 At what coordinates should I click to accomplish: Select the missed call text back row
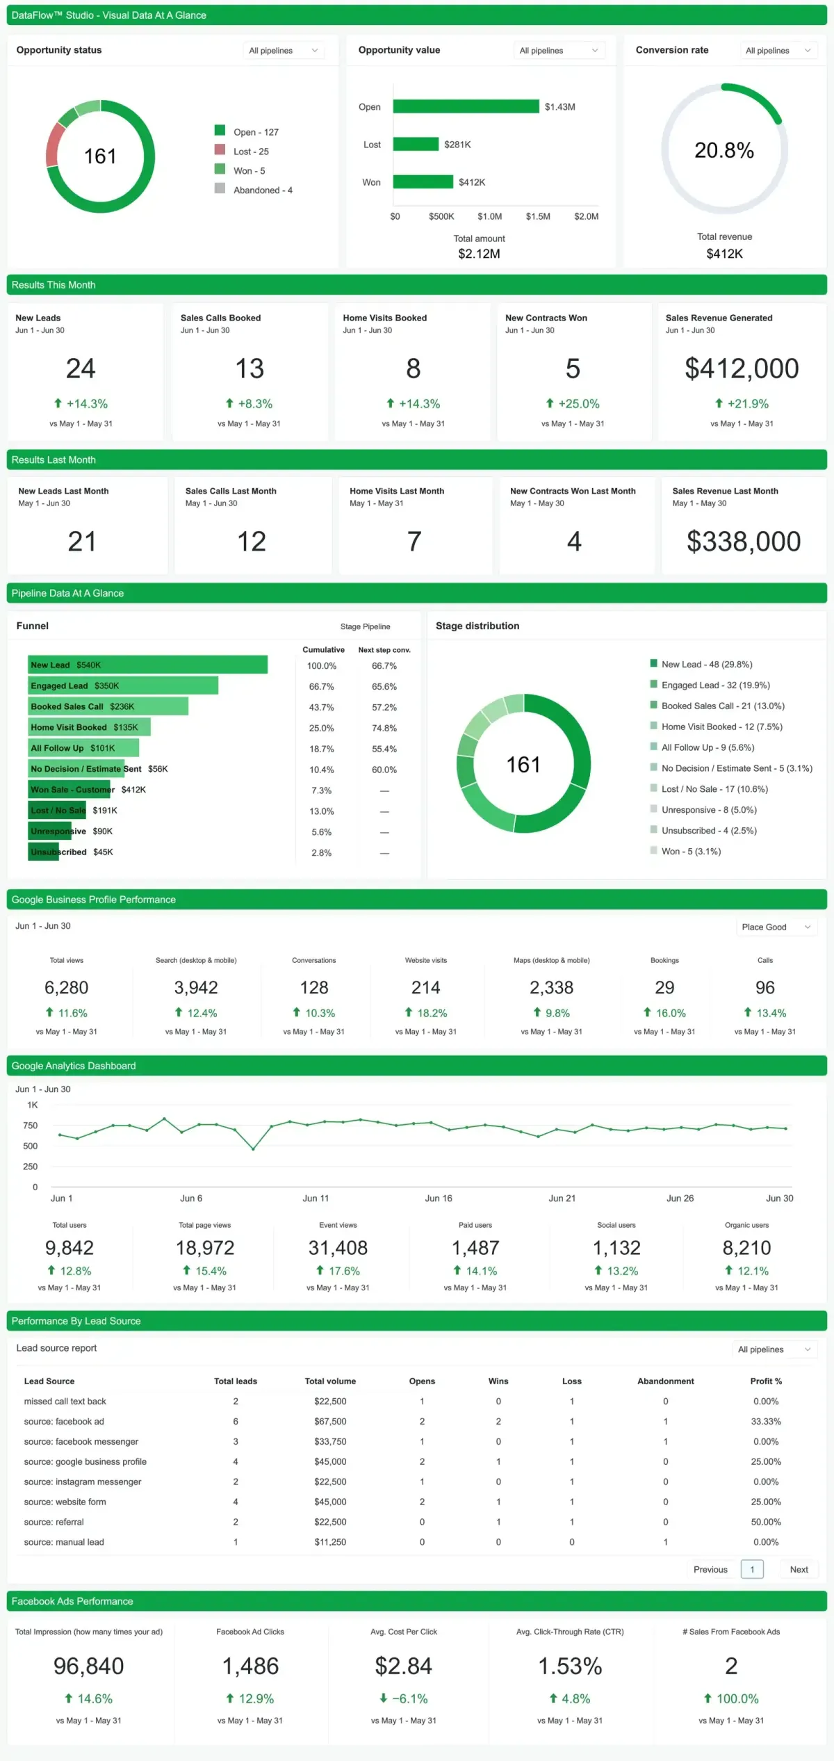coord(417,1402)
